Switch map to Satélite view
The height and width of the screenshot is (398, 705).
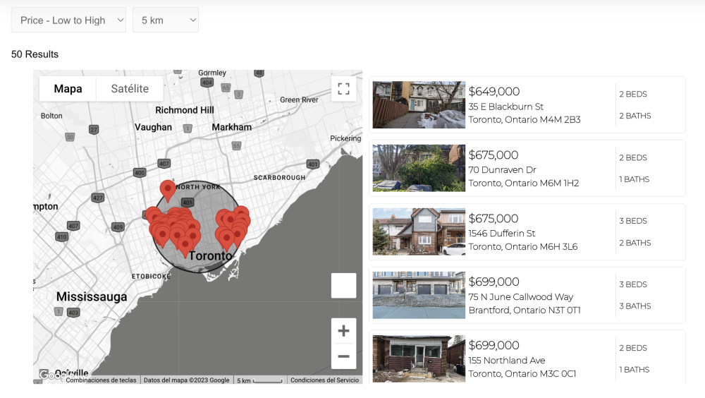(x=130, y=89)
